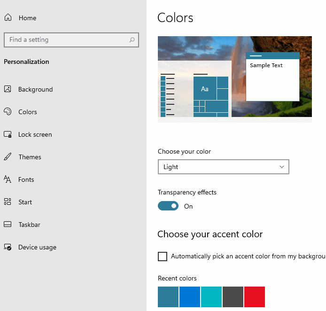The height and width of the screenshot is (311, 326).
Task: Check the automatic accent color checkbox
Action: (163, 257)
